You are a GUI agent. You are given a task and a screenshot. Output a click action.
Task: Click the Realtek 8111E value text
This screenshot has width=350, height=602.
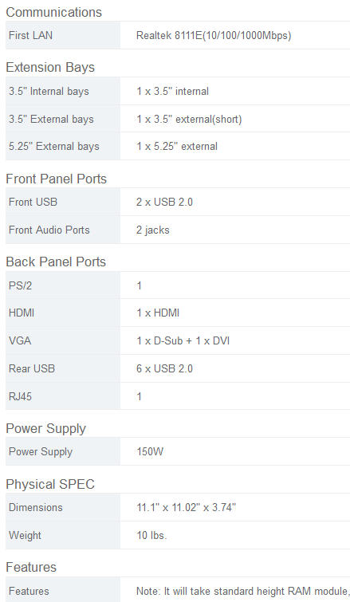pyautogui.click(x=214, y=36)
